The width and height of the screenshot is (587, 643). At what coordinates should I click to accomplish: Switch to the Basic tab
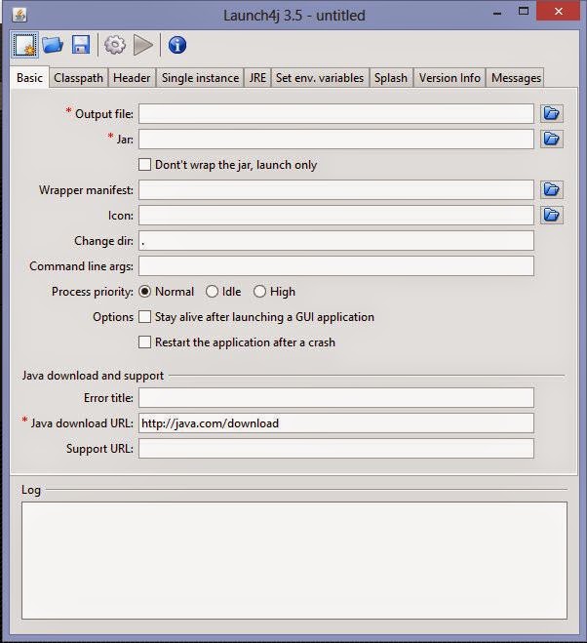point(29,77)
